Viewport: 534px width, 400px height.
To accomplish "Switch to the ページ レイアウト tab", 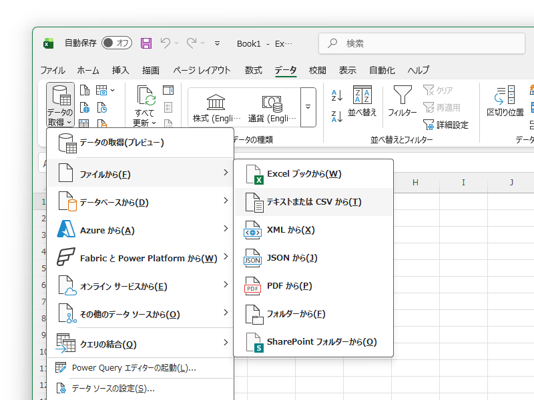I will [202, 70].
